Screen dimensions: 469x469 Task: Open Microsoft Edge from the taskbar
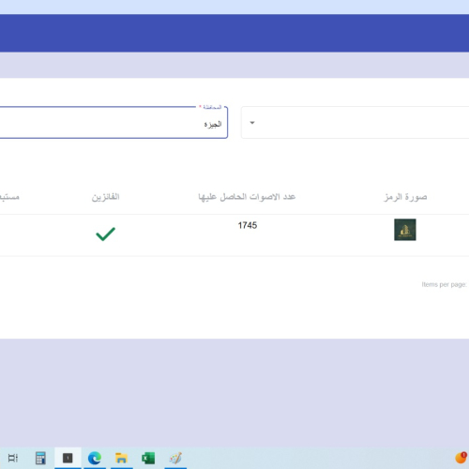coord(95,459)
